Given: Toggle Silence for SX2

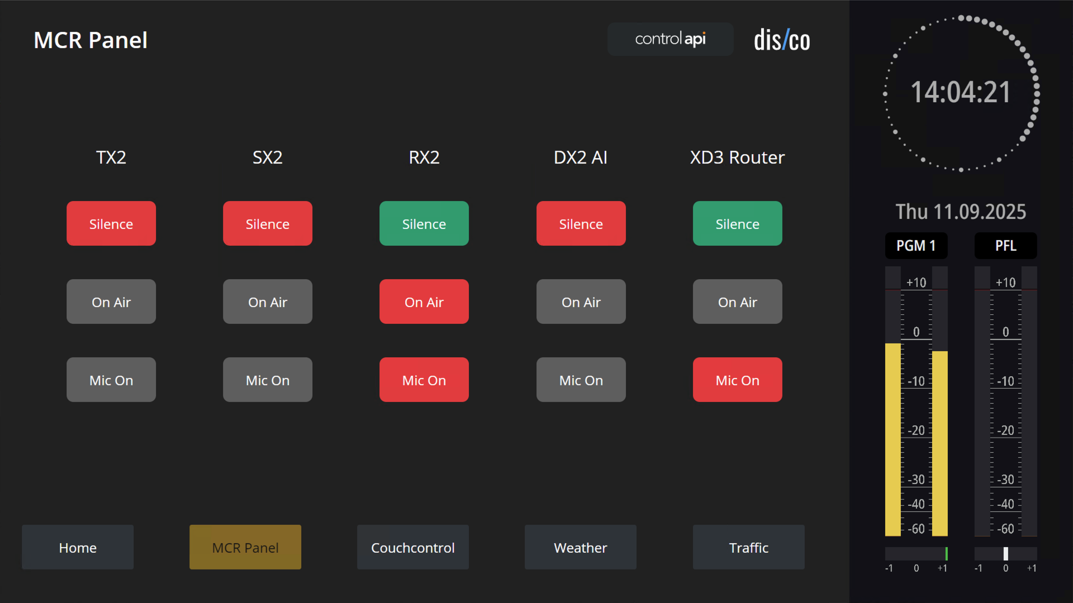Looking at the screenshot, I should (x=268, y=223).
